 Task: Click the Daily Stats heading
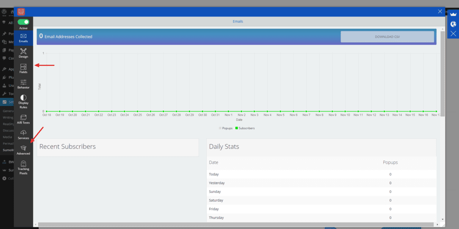click(224, 147)
